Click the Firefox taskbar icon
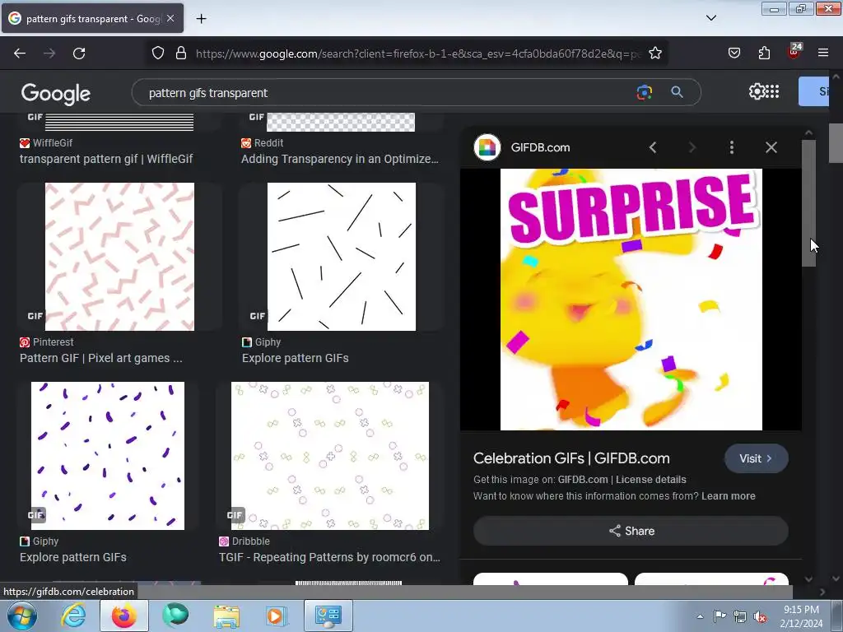Image resolution: width=843 pixels, height=632 pixels. pyautogui.click(x=123, y=616)
